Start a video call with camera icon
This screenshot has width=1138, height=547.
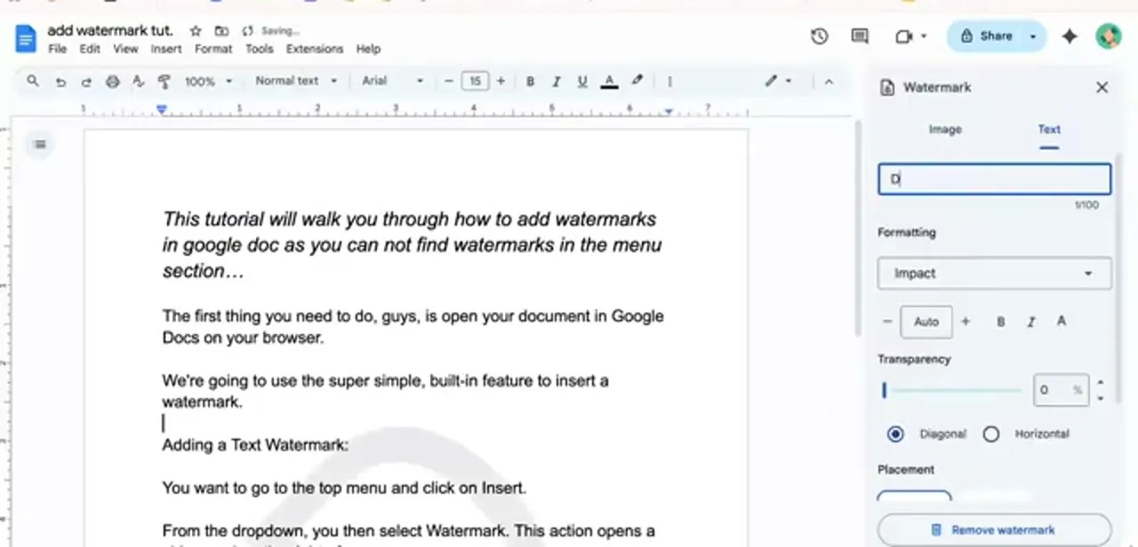click(904, 36)
